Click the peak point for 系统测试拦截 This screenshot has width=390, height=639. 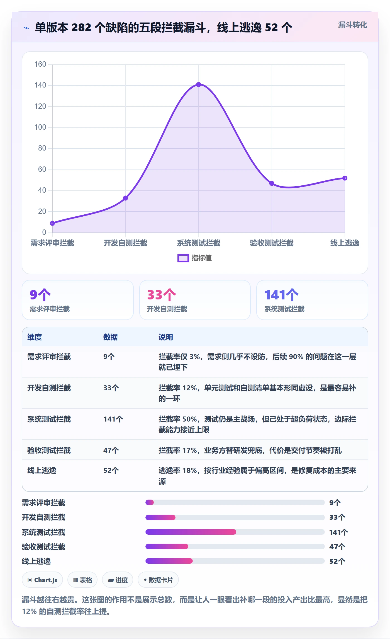pyautogui.click(x=199, y=84)
